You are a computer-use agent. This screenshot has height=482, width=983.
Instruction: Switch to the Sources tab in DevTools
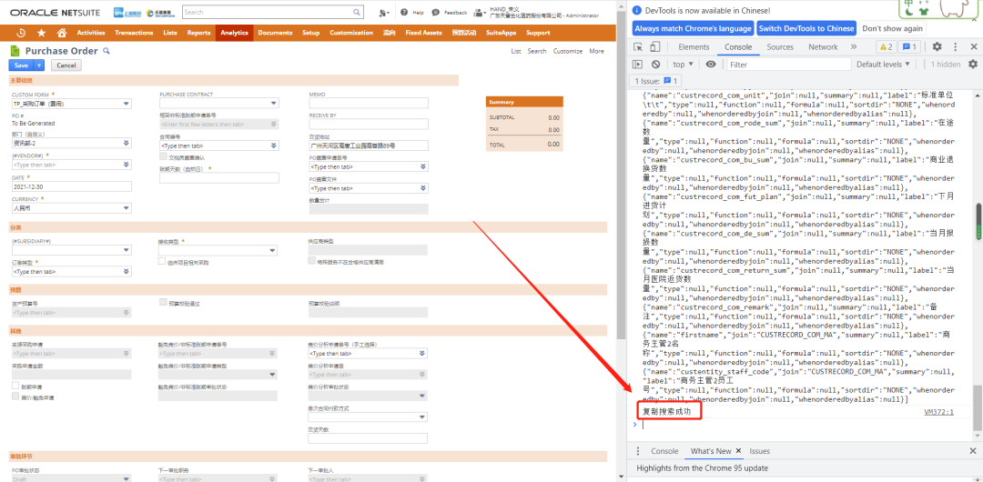point(780,47)
